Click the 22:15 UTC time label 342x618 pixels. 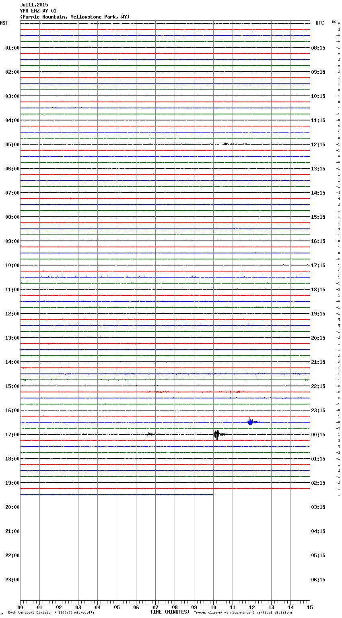318,386
